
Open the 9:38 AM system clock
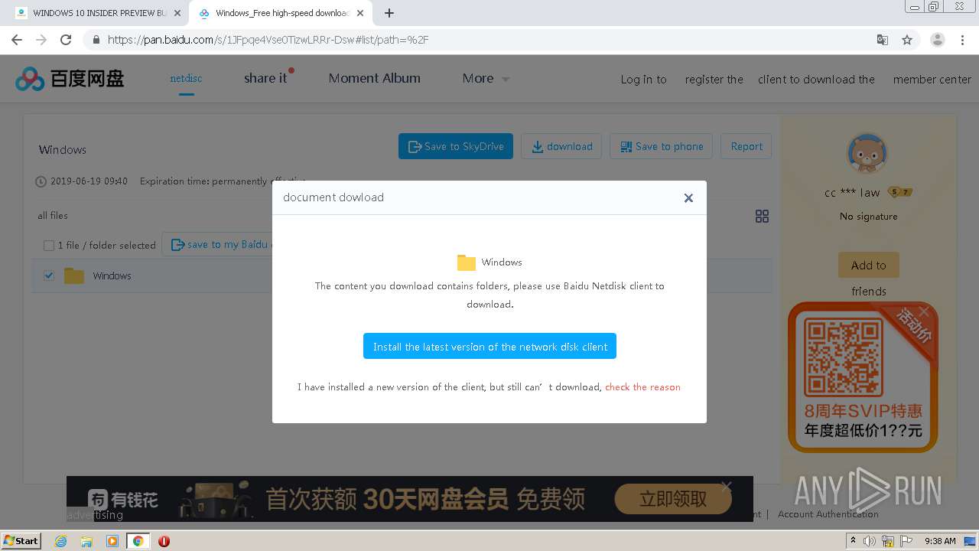click(940, 541)
